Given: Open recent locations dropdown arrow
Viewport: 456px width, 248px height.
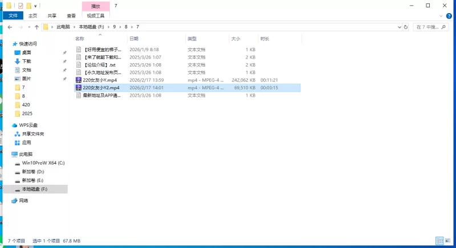Looking at the screenshot, I should click(29, 27).
